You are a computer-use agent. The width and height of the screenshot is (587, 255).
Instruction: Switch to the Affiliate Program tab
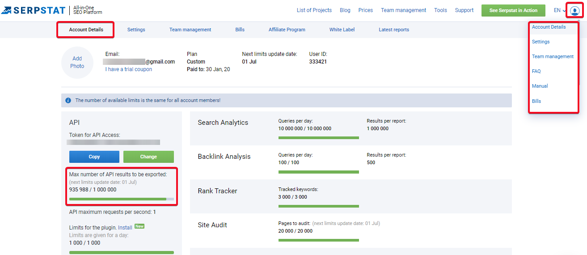click(287, 30)
